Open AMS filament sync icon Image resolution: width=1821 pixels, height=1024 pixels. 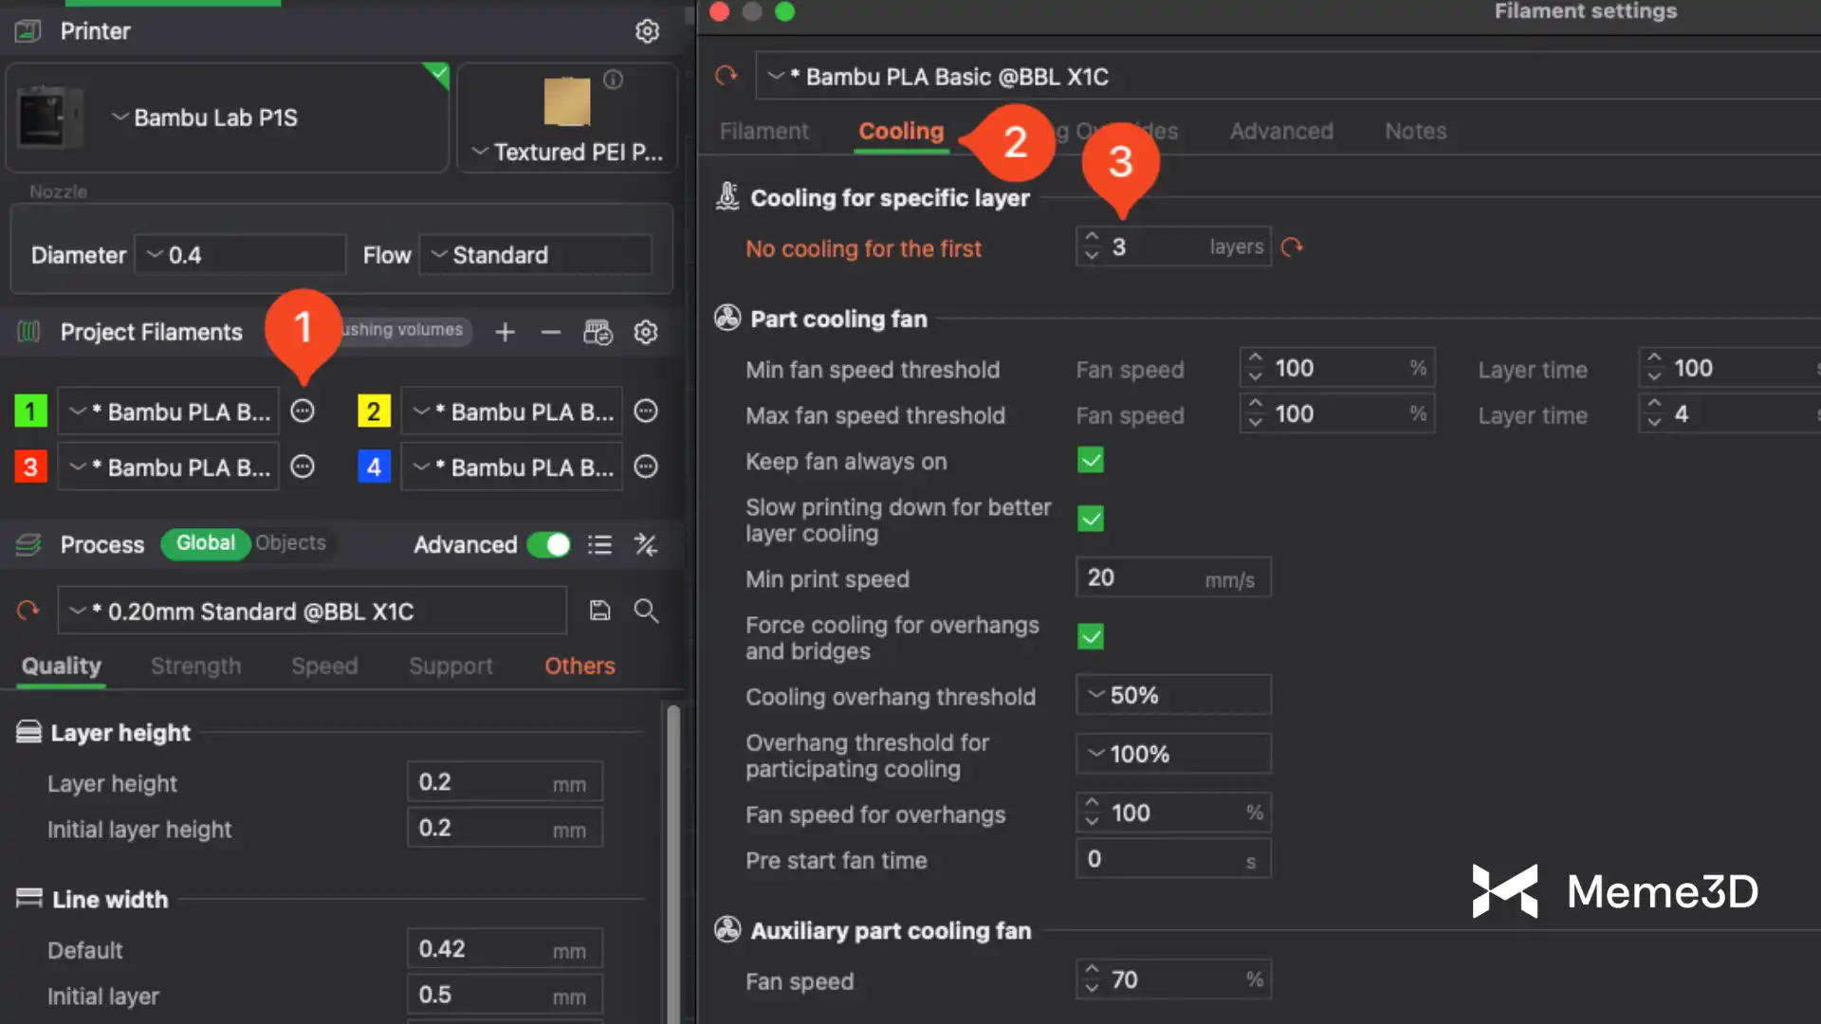point(598,332)
